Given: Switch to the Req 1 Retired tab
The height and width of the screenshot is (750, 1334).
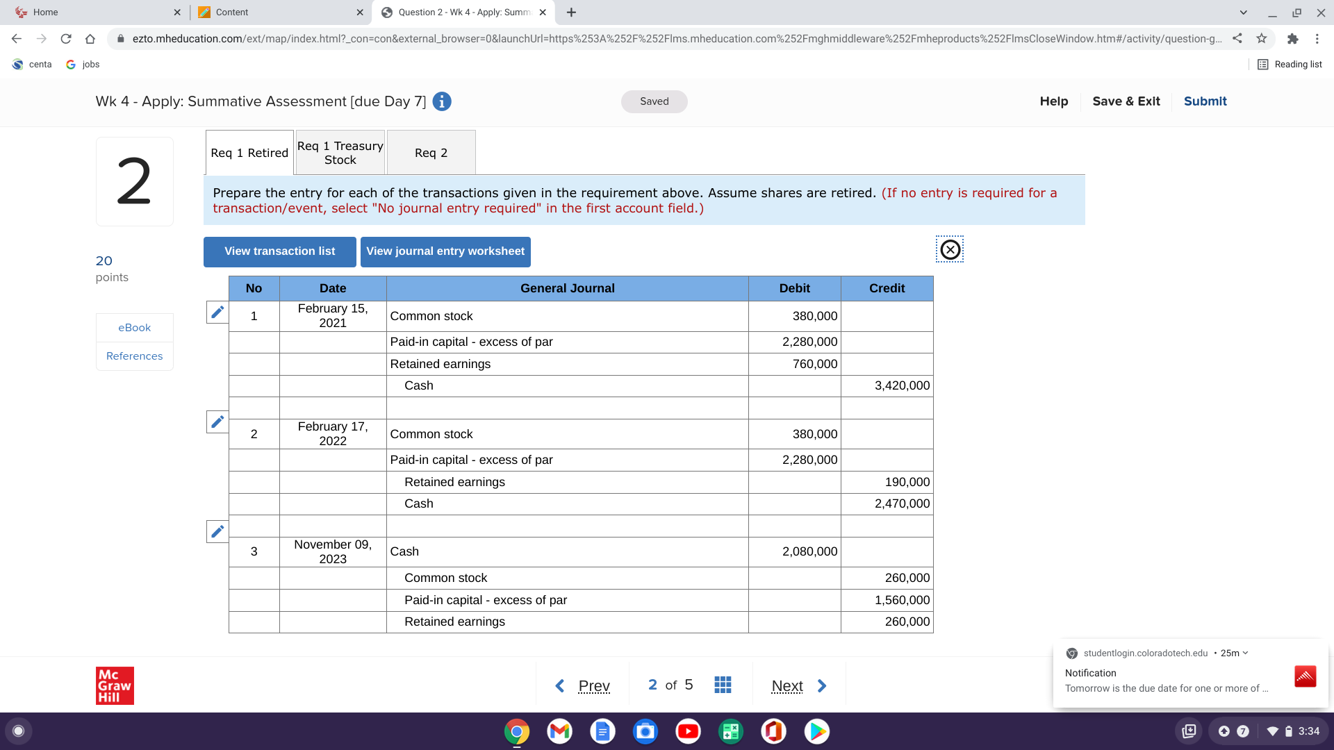Looking at the screenshot, I should click(249, 153).
